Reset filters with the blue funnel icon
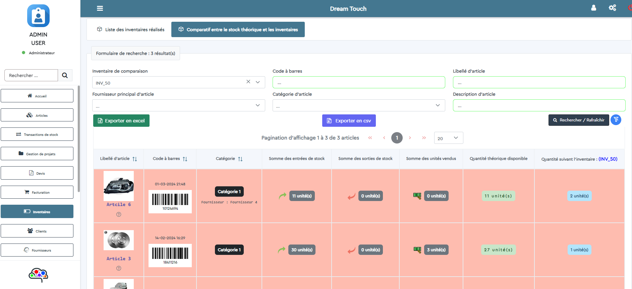Image resolution: width=632 pixels, height=289 pixels. point(616,120)
